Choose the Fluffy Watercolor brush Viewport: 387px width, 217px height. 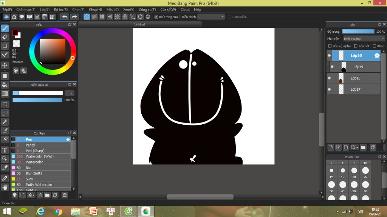41,185
